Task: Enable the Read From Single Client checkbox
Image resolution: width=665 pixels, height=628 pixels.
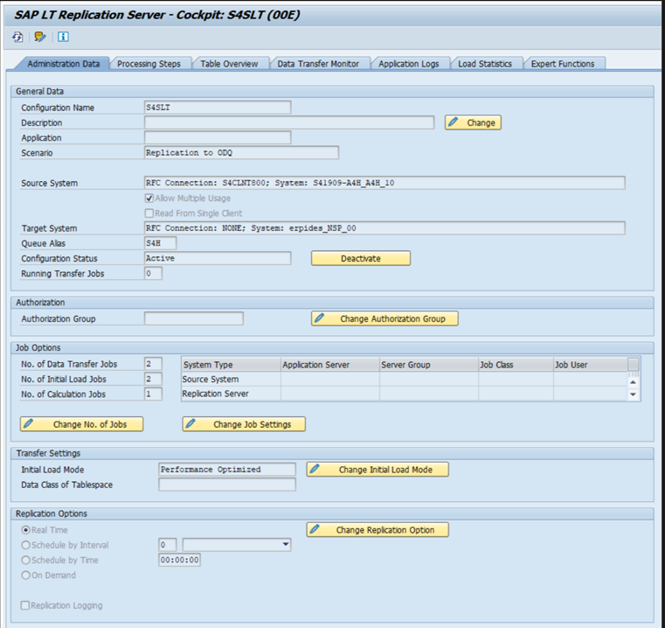Action: click(149, 213)
